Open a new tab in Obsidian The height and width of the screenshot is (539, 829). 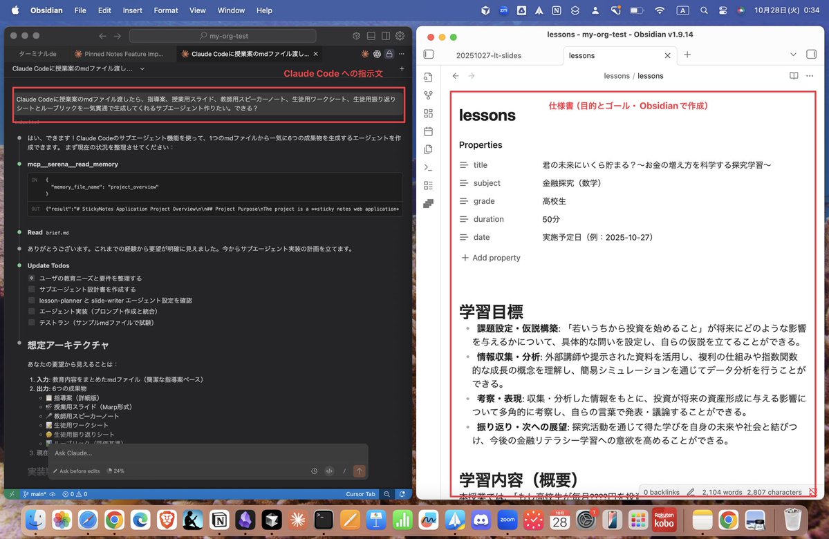[x=687, y=55]
